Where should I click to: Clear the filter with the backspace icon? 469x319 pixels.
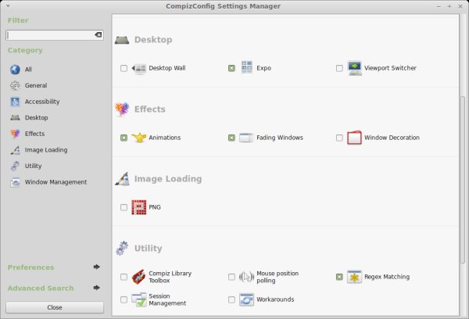98,35
